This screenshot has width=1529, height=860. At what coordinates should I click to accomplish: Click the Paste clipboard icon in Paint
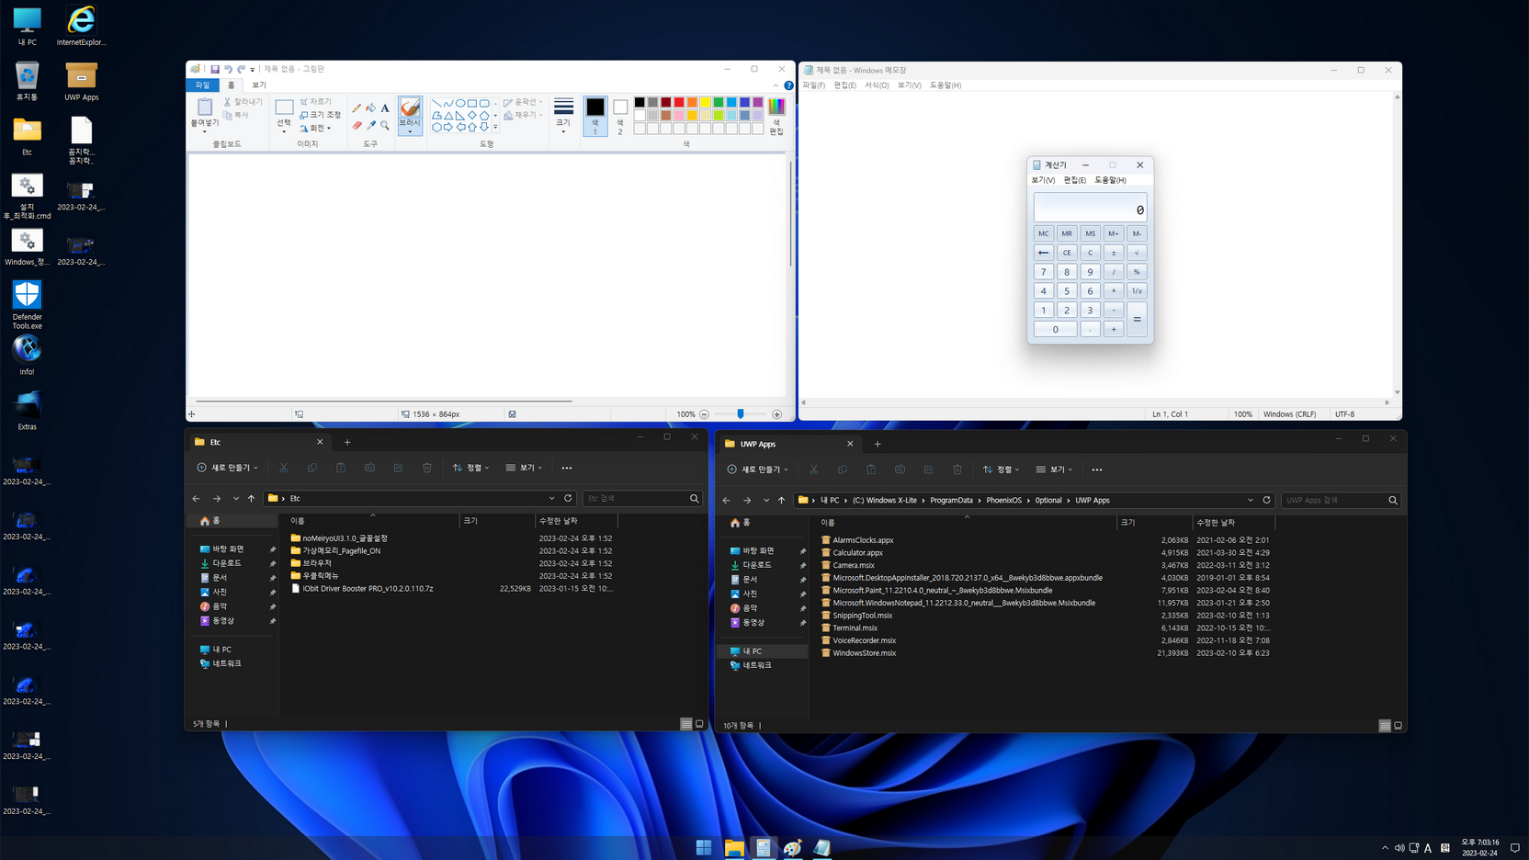[205, 107]
